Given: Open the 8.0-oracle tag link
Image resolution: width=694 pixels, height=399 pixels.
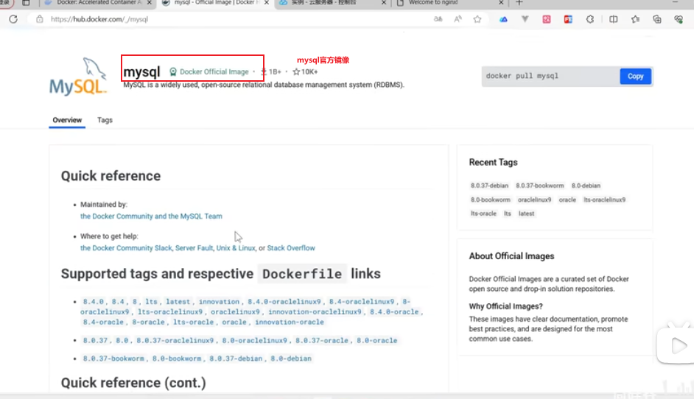Looking at the screenshot, I should point(377,341).
